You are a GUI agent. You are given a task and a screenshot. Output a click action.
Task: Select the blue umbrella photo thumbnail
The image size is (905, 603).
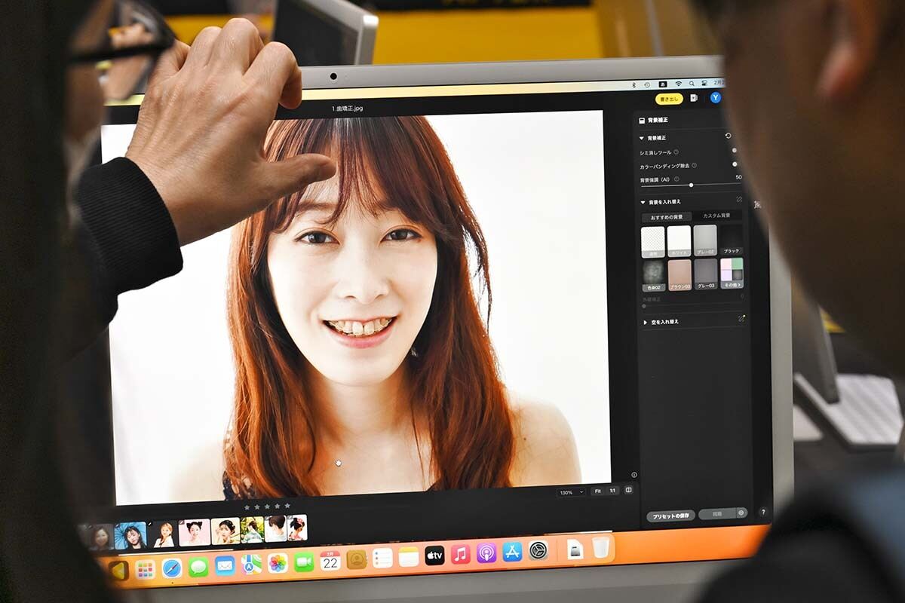coord(130,536)
